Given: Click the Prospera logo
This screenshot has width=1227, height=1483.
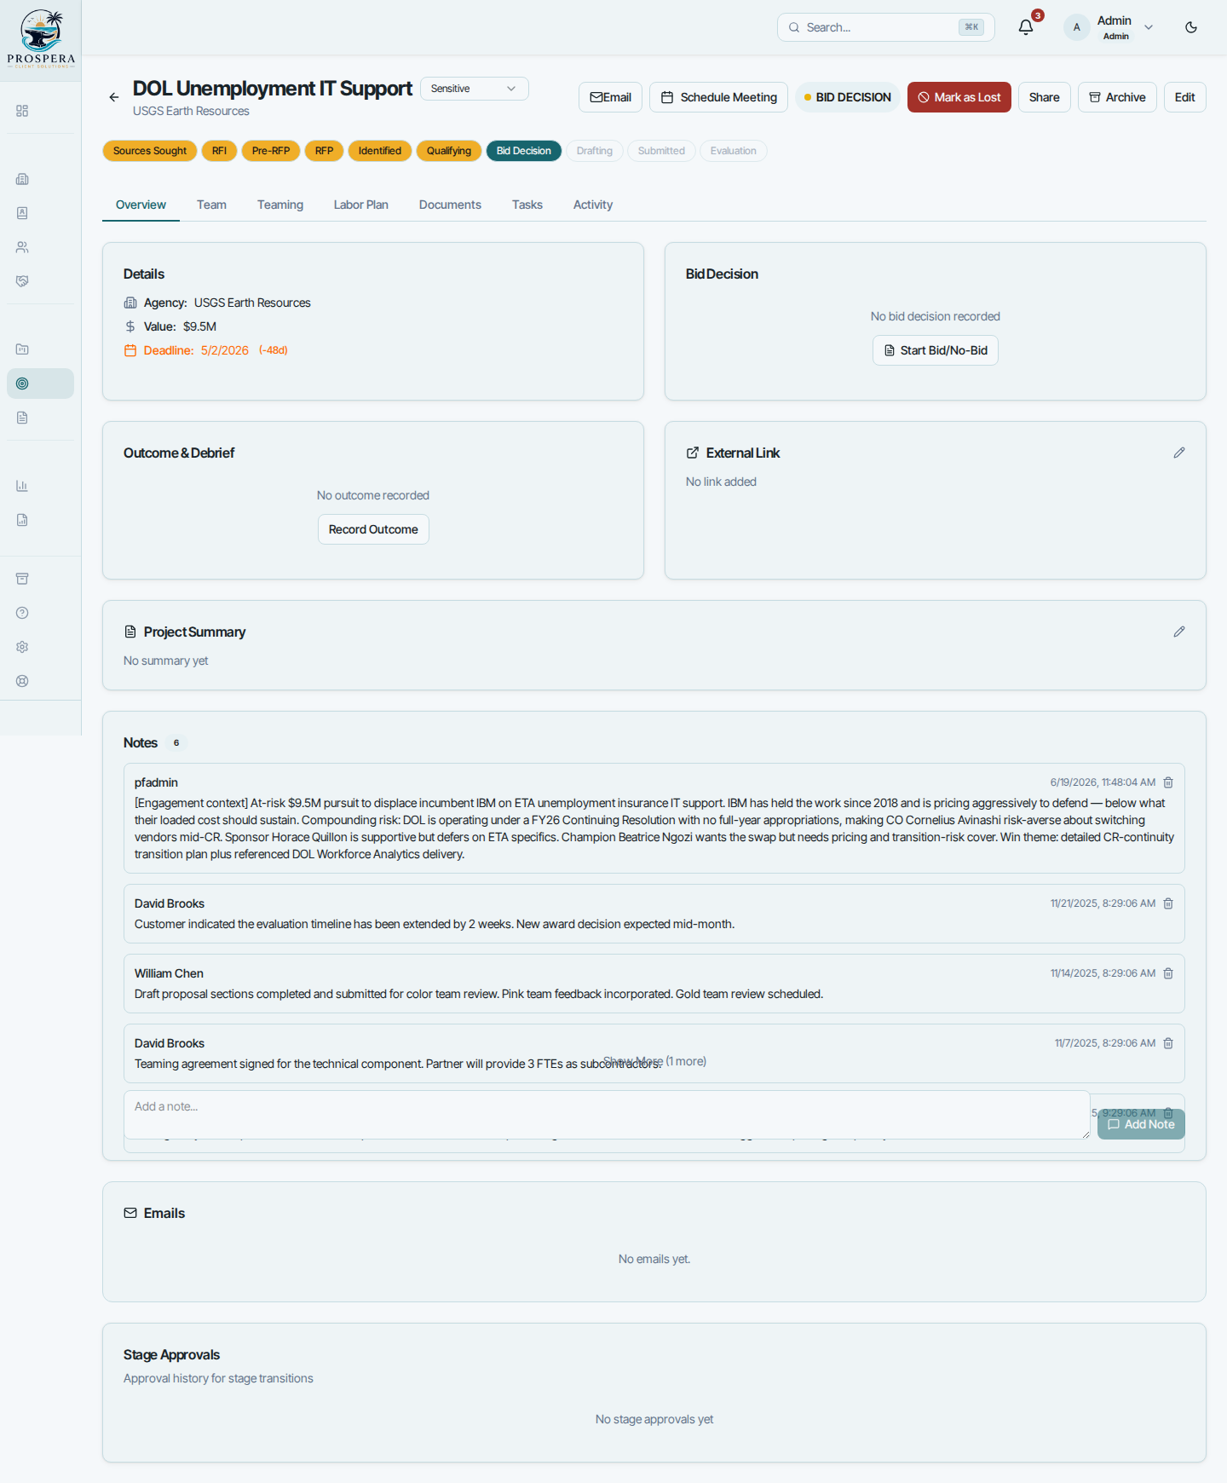Looking at the screenshot, I should click(x=41, y=39).
